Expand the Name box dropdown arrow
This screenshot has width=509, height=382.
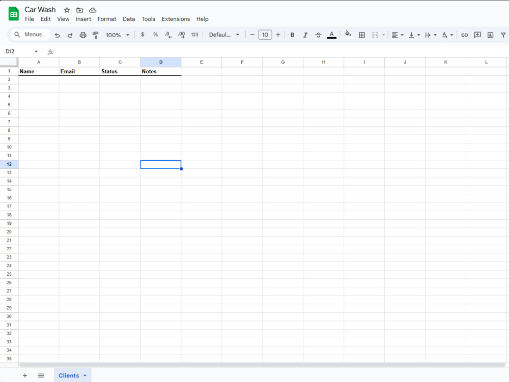click(36, 51)
